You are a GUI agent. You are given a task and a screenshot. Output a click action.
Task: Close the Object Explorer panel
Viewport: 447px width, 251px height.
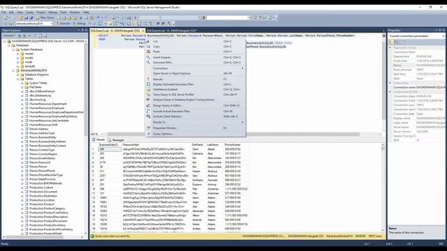point(86,30)
